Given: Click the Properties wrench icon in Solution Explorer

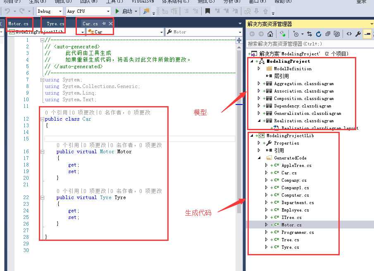Looking at the screenshot, I should pos(358,34).
